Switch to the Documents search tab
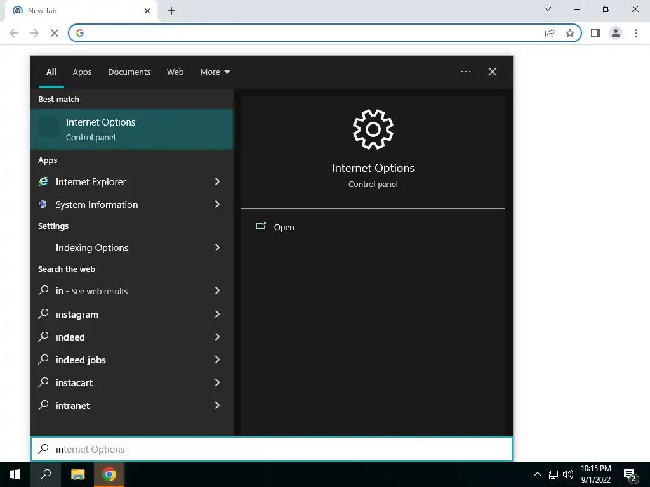 click(x=129, y=72)
